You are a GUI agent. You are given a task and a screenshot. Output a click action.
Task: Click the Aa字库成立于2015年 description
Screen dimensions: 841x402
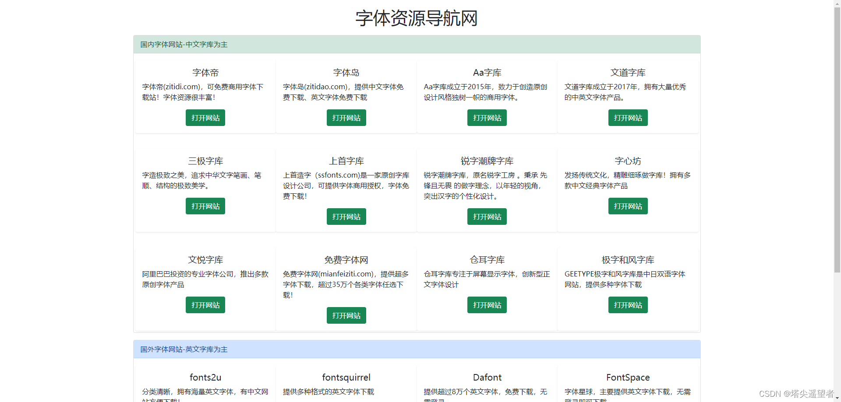[x=485, y=92]
